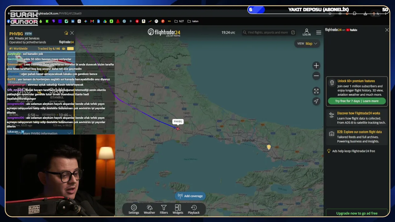Open the Google Drive bookmark
The image size is (395, 222).
click(105, 21)
